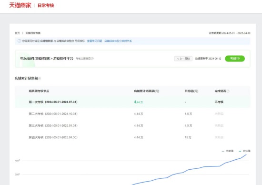This screenshot has height=185, width=262.
Task: Select the 第一次考核 row
Action: 132,102
